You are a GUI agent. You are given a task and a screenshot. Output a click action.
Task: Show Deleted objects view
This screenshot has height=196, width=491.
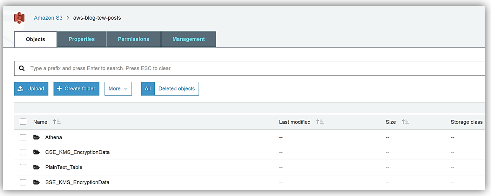[177, 89]
